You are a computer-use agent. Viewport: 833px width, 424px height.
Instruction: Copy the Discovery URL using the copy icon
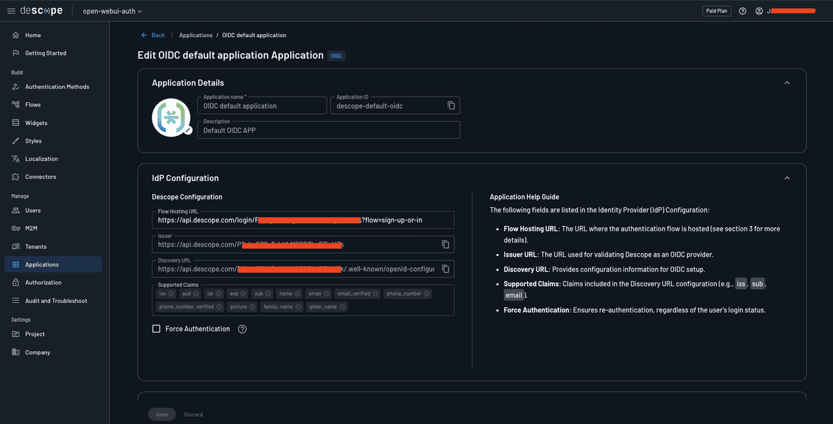[x=445, y=268]
